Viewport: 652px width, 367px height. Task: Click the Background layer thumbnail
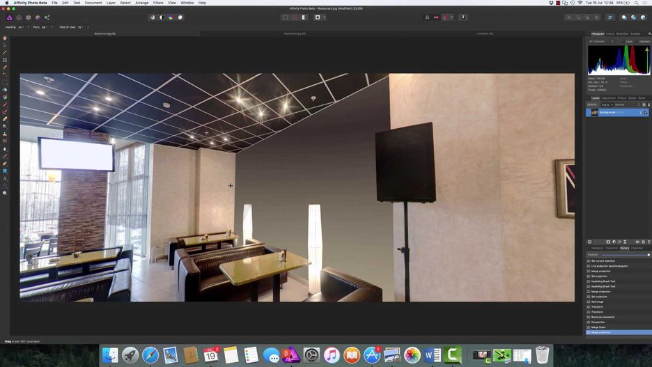point(595,113)
